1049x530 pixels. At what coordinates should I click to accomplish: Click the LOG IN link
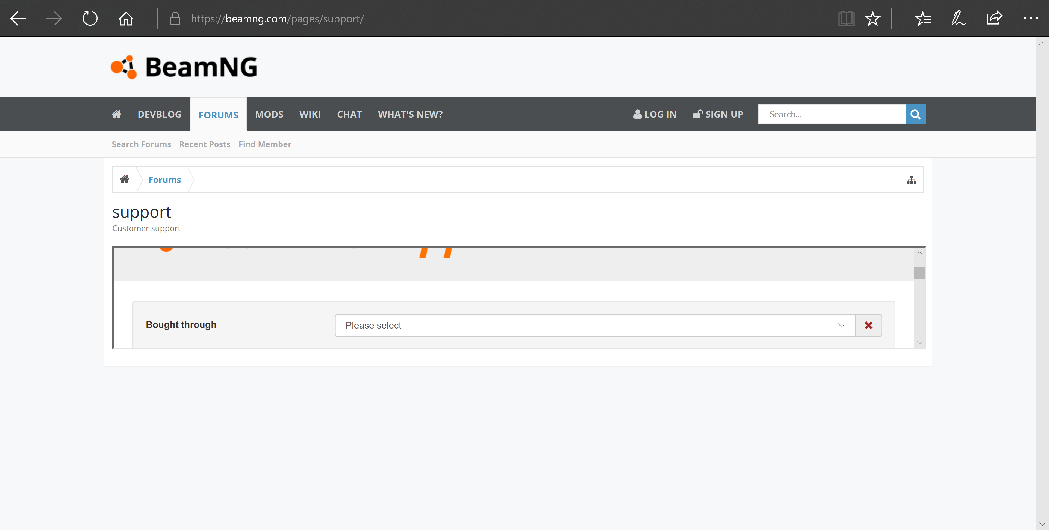coord(655,114)
